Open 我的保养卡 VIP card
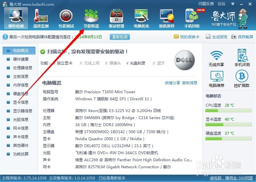The width and height of the screenshot is (256, 182). [187, 37]
